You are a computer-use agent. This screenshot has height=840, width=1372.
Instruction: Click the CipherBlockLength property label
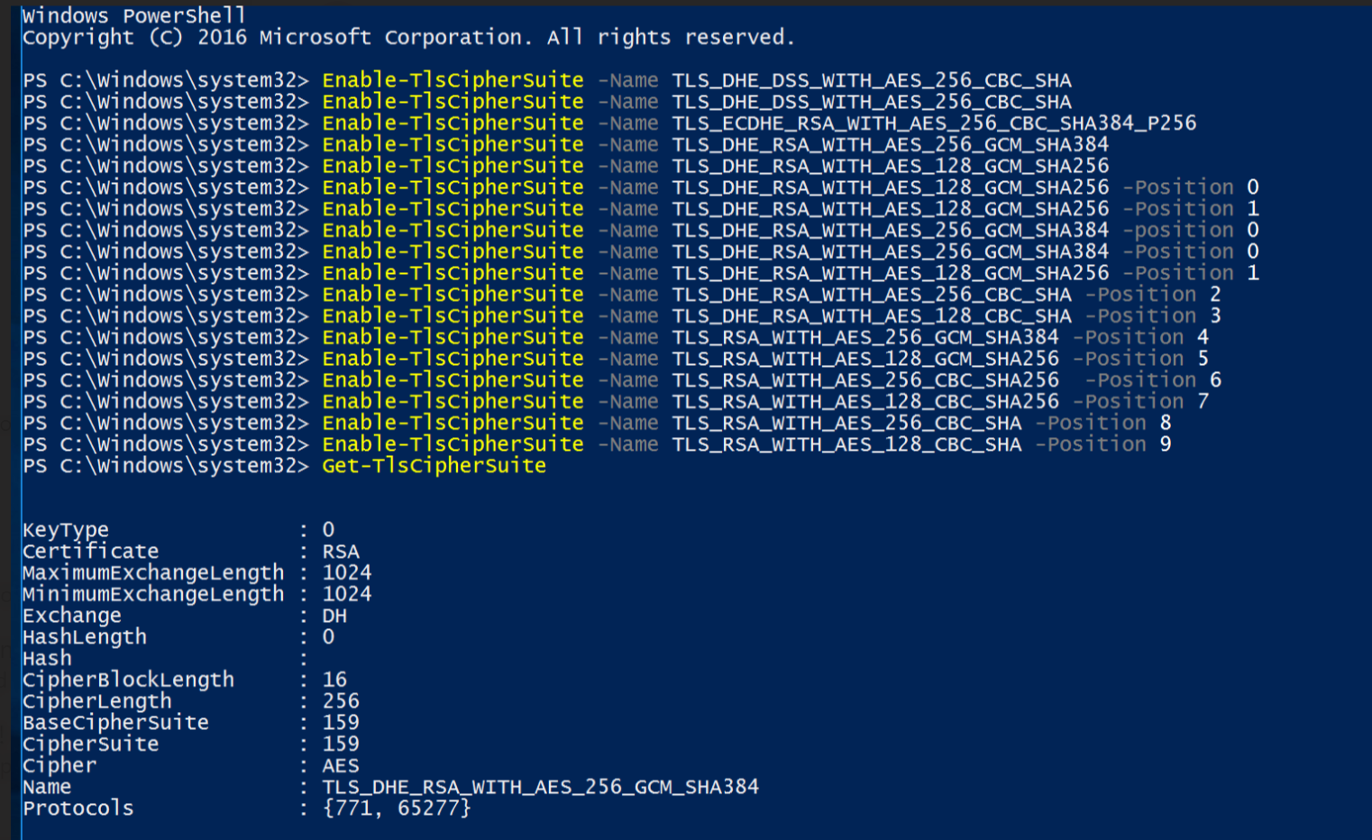point(128,680)
